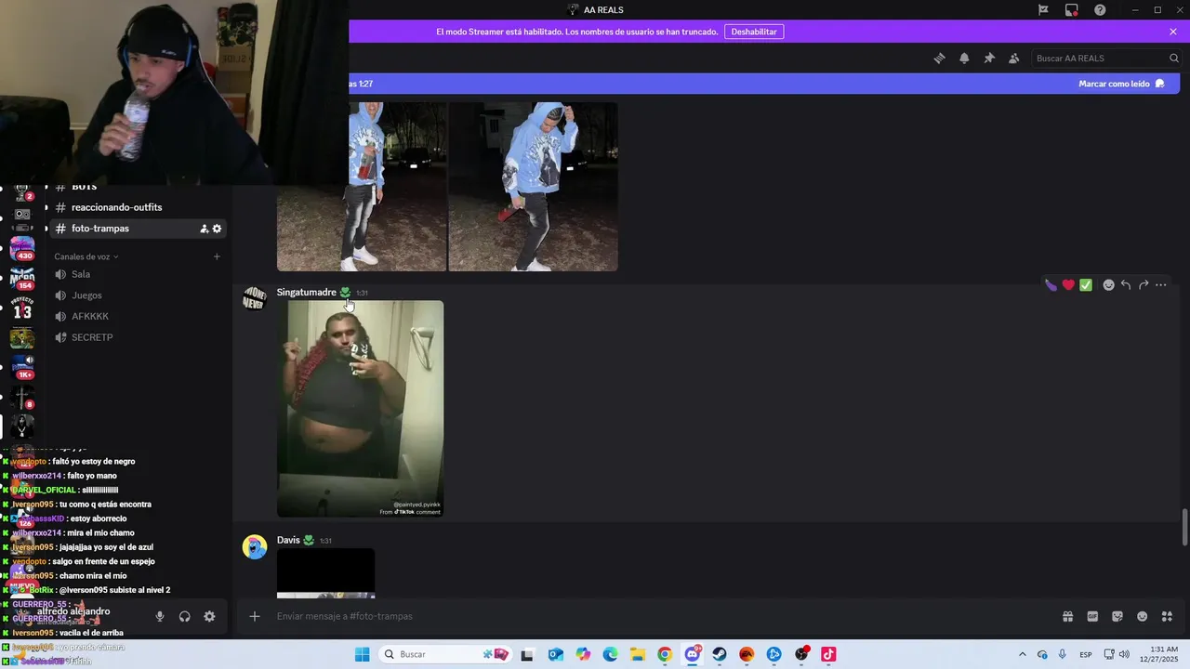Open Davis's username profile
The image size is (1190, 669).
(x=288, y=540)
